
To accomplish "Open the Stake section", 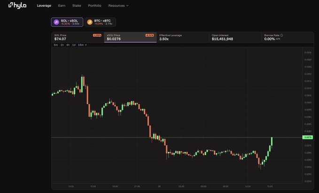I will click(x=77, y=6).
